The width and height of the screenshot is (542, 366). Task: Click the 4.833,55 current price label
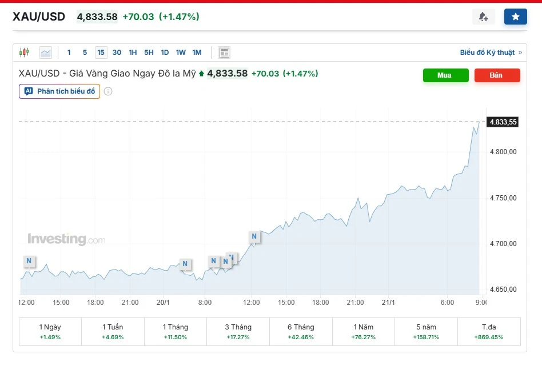[x=503, y=122]
